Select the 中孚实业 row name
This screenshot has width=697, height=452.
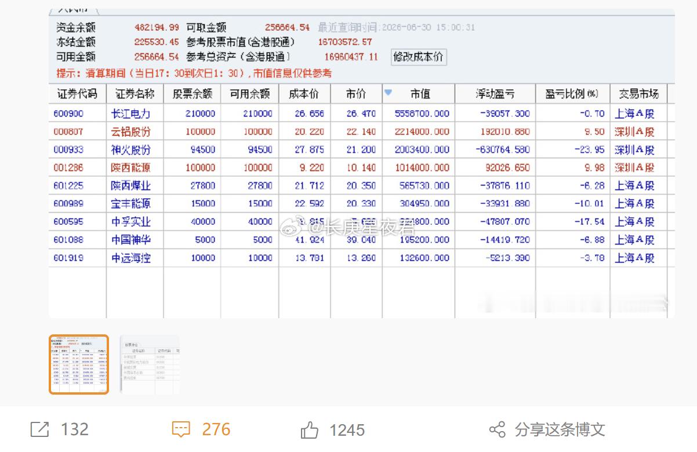click(130, 221)
